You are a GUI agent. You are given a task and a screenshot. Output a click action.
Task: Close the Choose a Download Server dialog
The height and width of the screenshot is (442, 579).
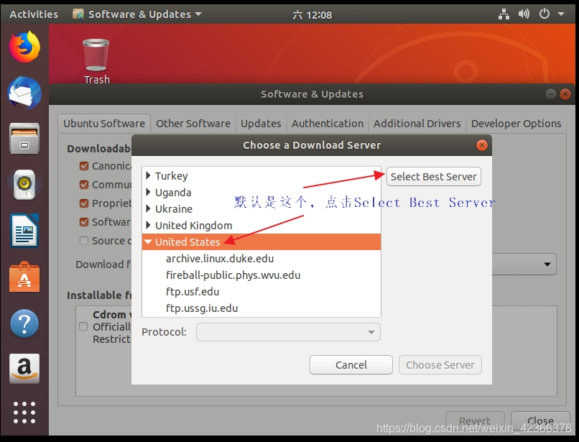pyautogui.click(x=481, y=145)
